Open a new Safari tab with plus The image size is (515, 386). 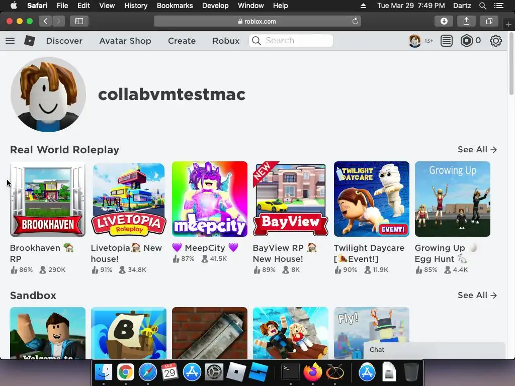(509, 25)
